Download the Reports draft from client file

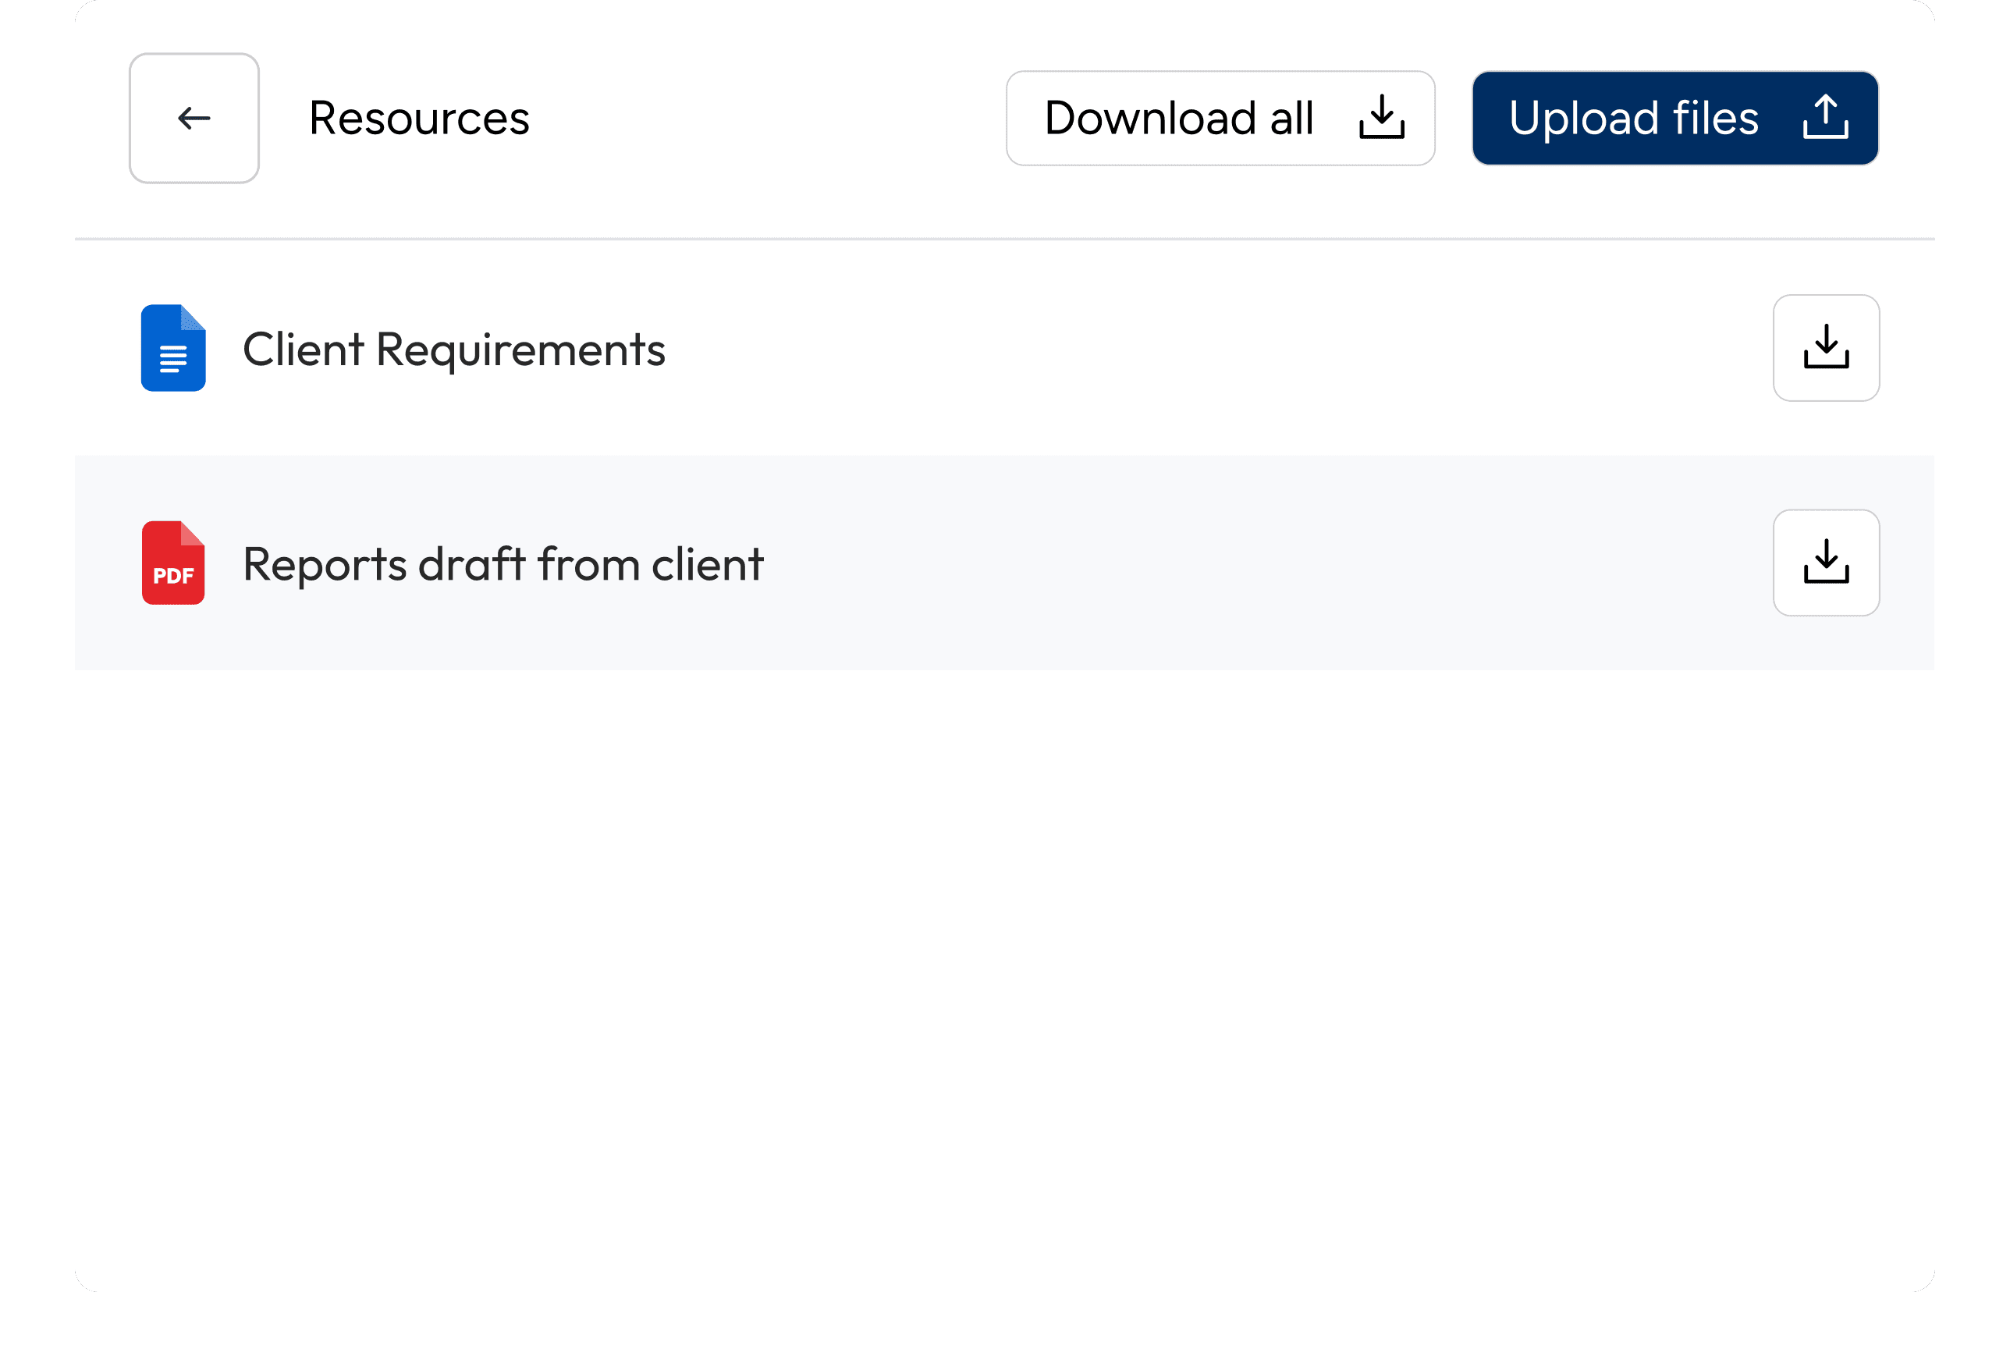click(1826, 563)
